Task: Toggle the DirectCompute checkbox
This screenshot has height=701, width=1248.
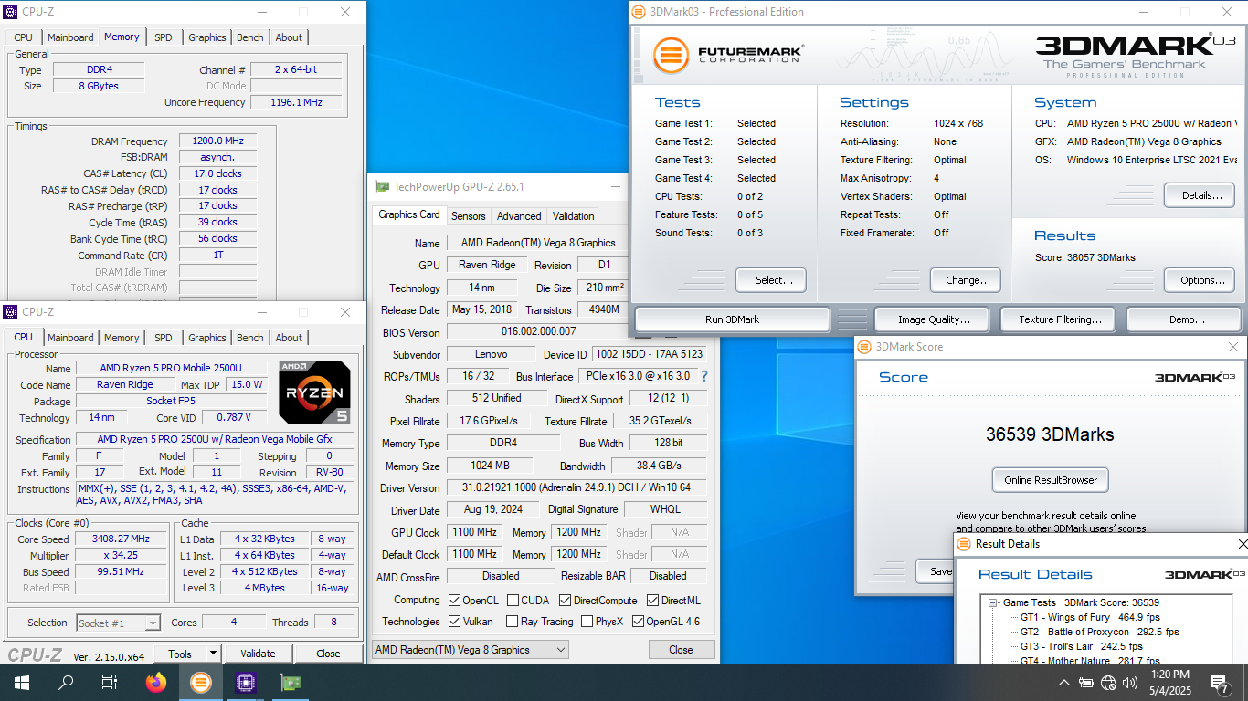Action: point(566,601)
